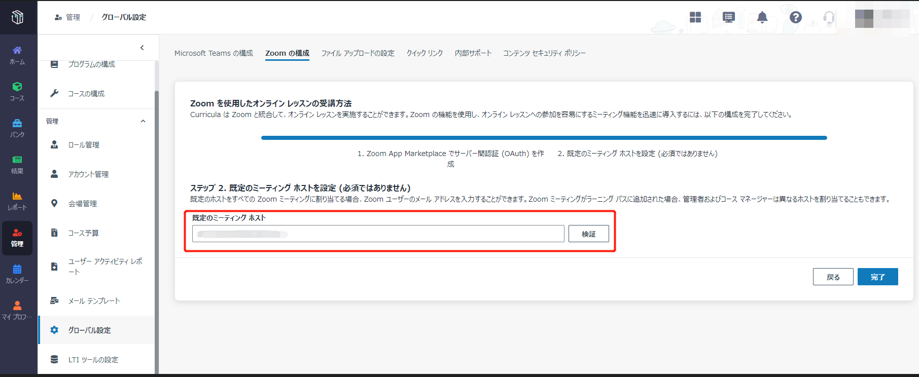
Task: Click the 完了 finish button
Action: (878, 277)
